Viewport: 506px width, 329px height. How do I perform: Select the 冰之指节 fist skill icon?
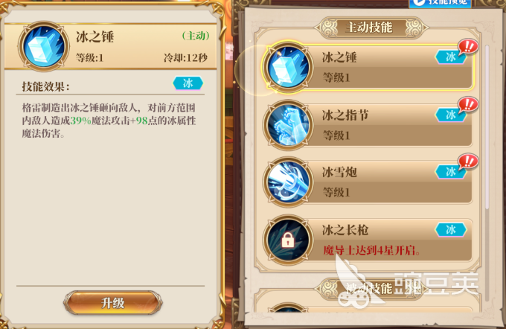(x=288, y=125)
